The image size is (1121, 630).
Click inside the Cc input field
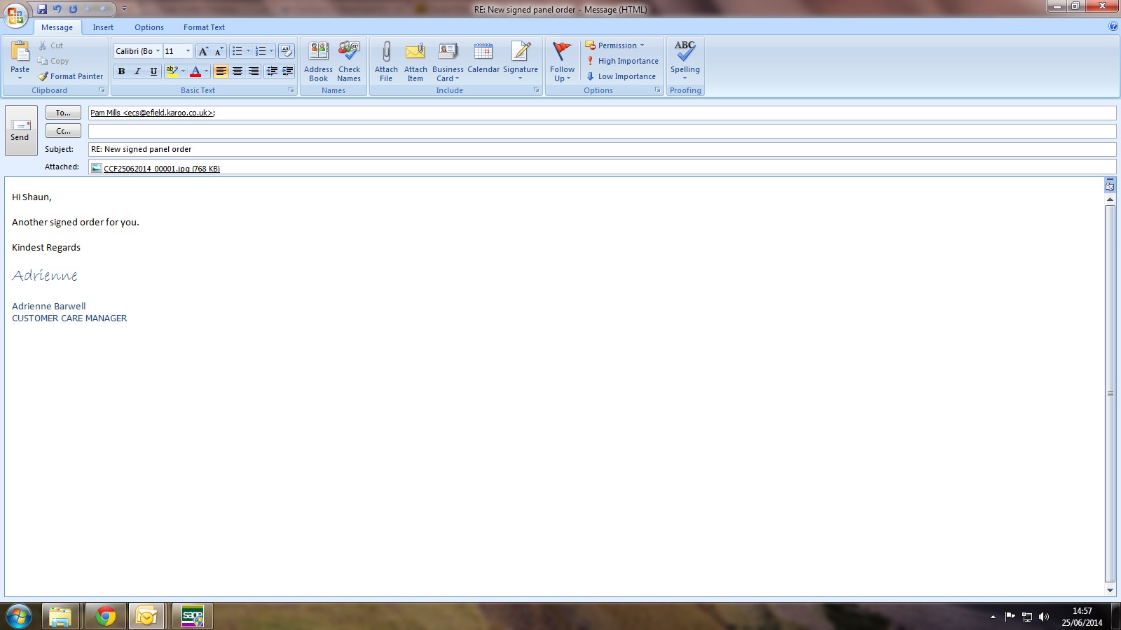click(x=601, y=131)
